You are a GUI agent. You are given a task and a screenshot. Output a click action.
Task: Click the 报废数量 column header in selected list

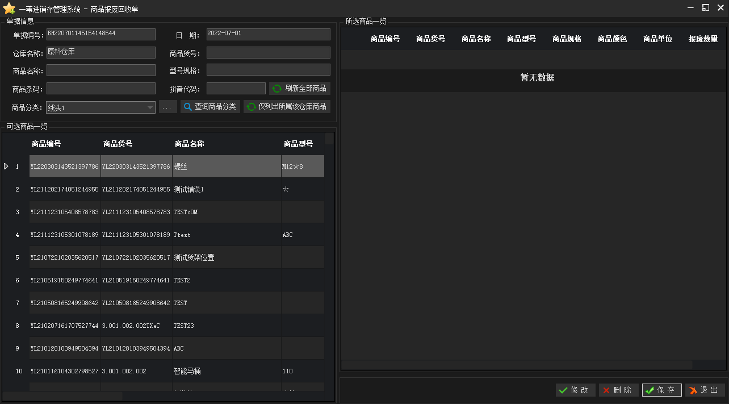pyautogui.click(x=703, y=39)
